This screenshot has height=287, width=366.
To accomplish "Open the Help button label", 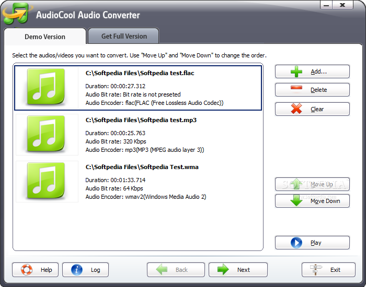I will pyautogui.click(x=46, y=270).
